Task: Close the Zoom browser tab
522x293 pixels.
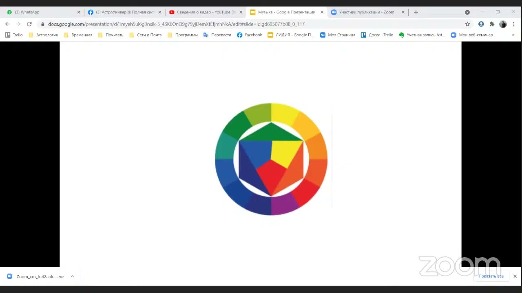Action: point(403,12)
